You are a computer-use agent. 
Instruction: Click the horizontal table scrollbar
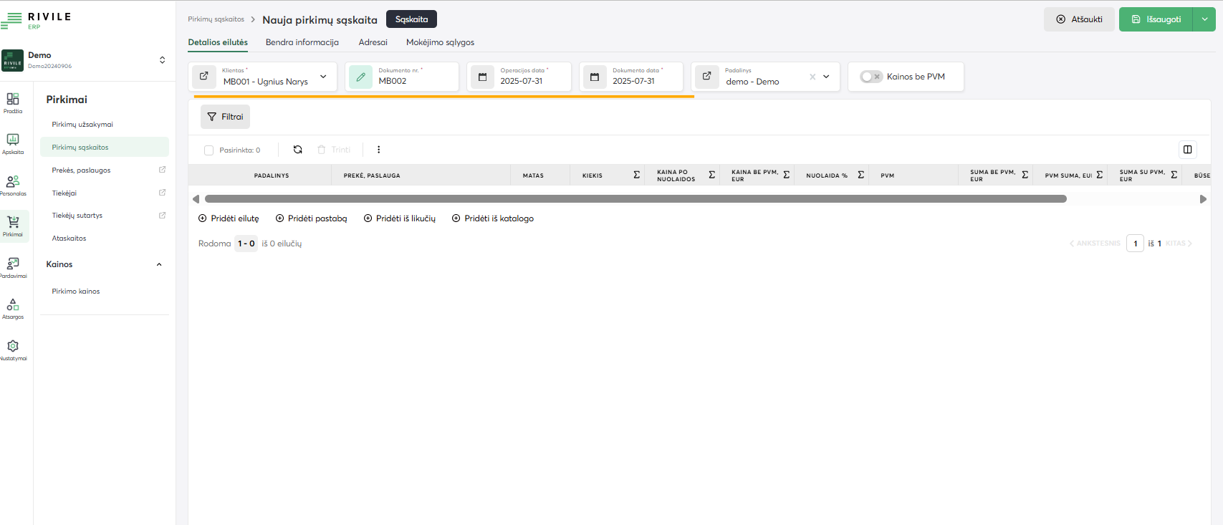click(635, 199)
